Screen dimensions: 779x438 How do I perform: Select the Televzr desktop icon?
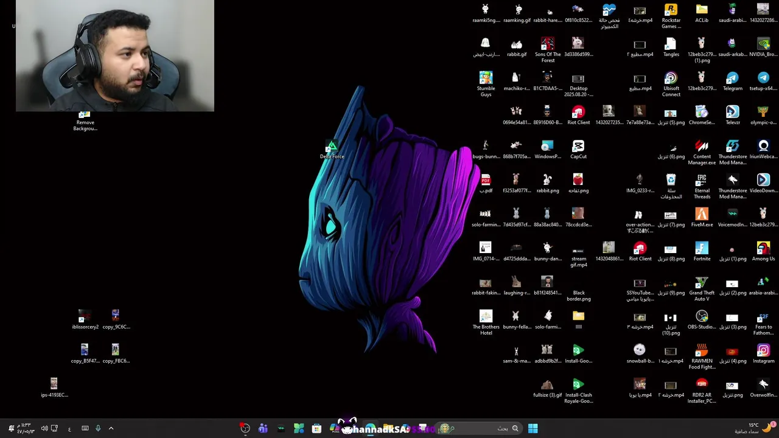pos(732,115)
